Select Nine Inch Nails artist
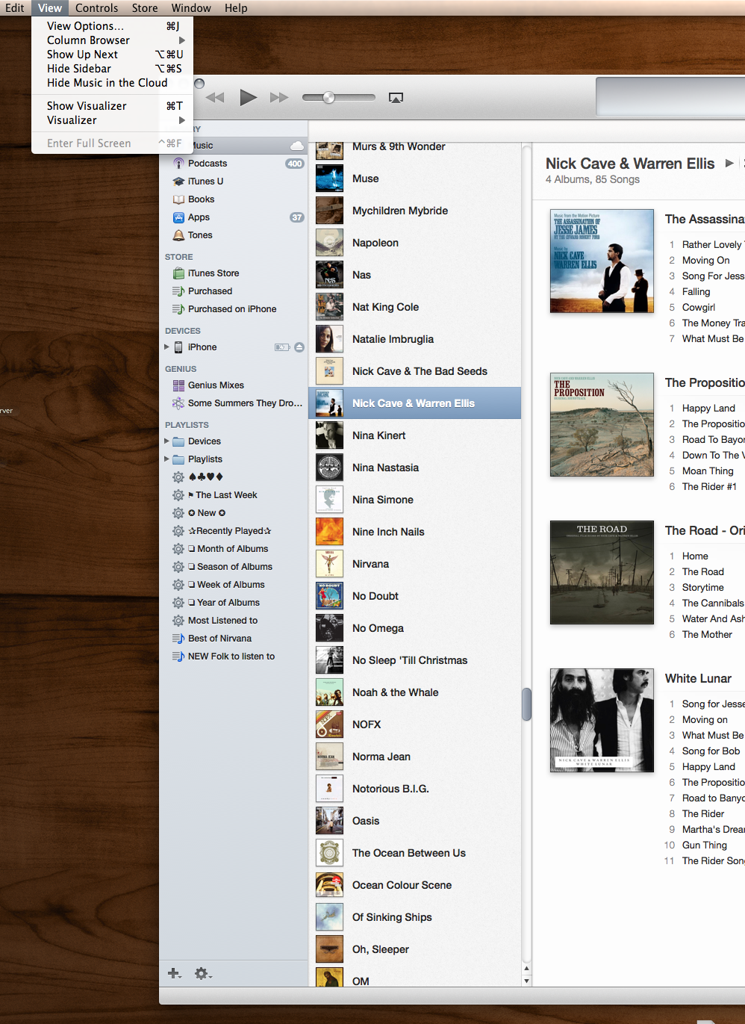The width and height of the screenshot is (745, 1024). [415, 532]
